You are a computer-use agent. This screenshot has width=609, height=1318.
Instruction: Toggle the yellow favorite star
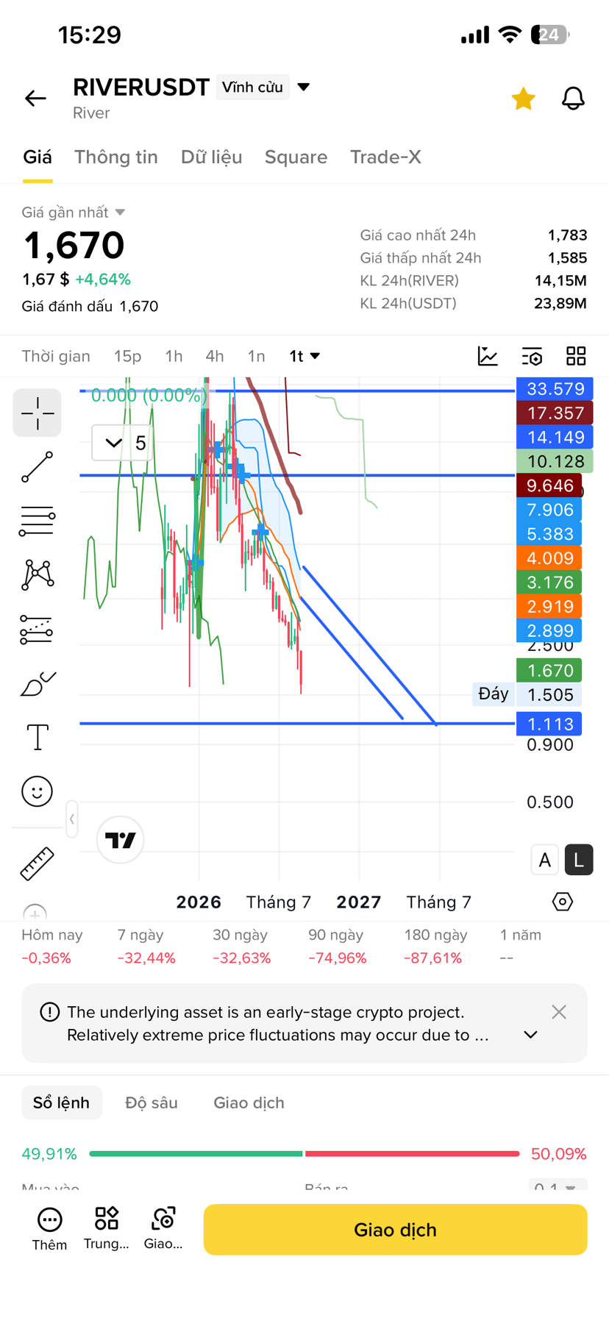pyautogui.click(x=523, y=99)
